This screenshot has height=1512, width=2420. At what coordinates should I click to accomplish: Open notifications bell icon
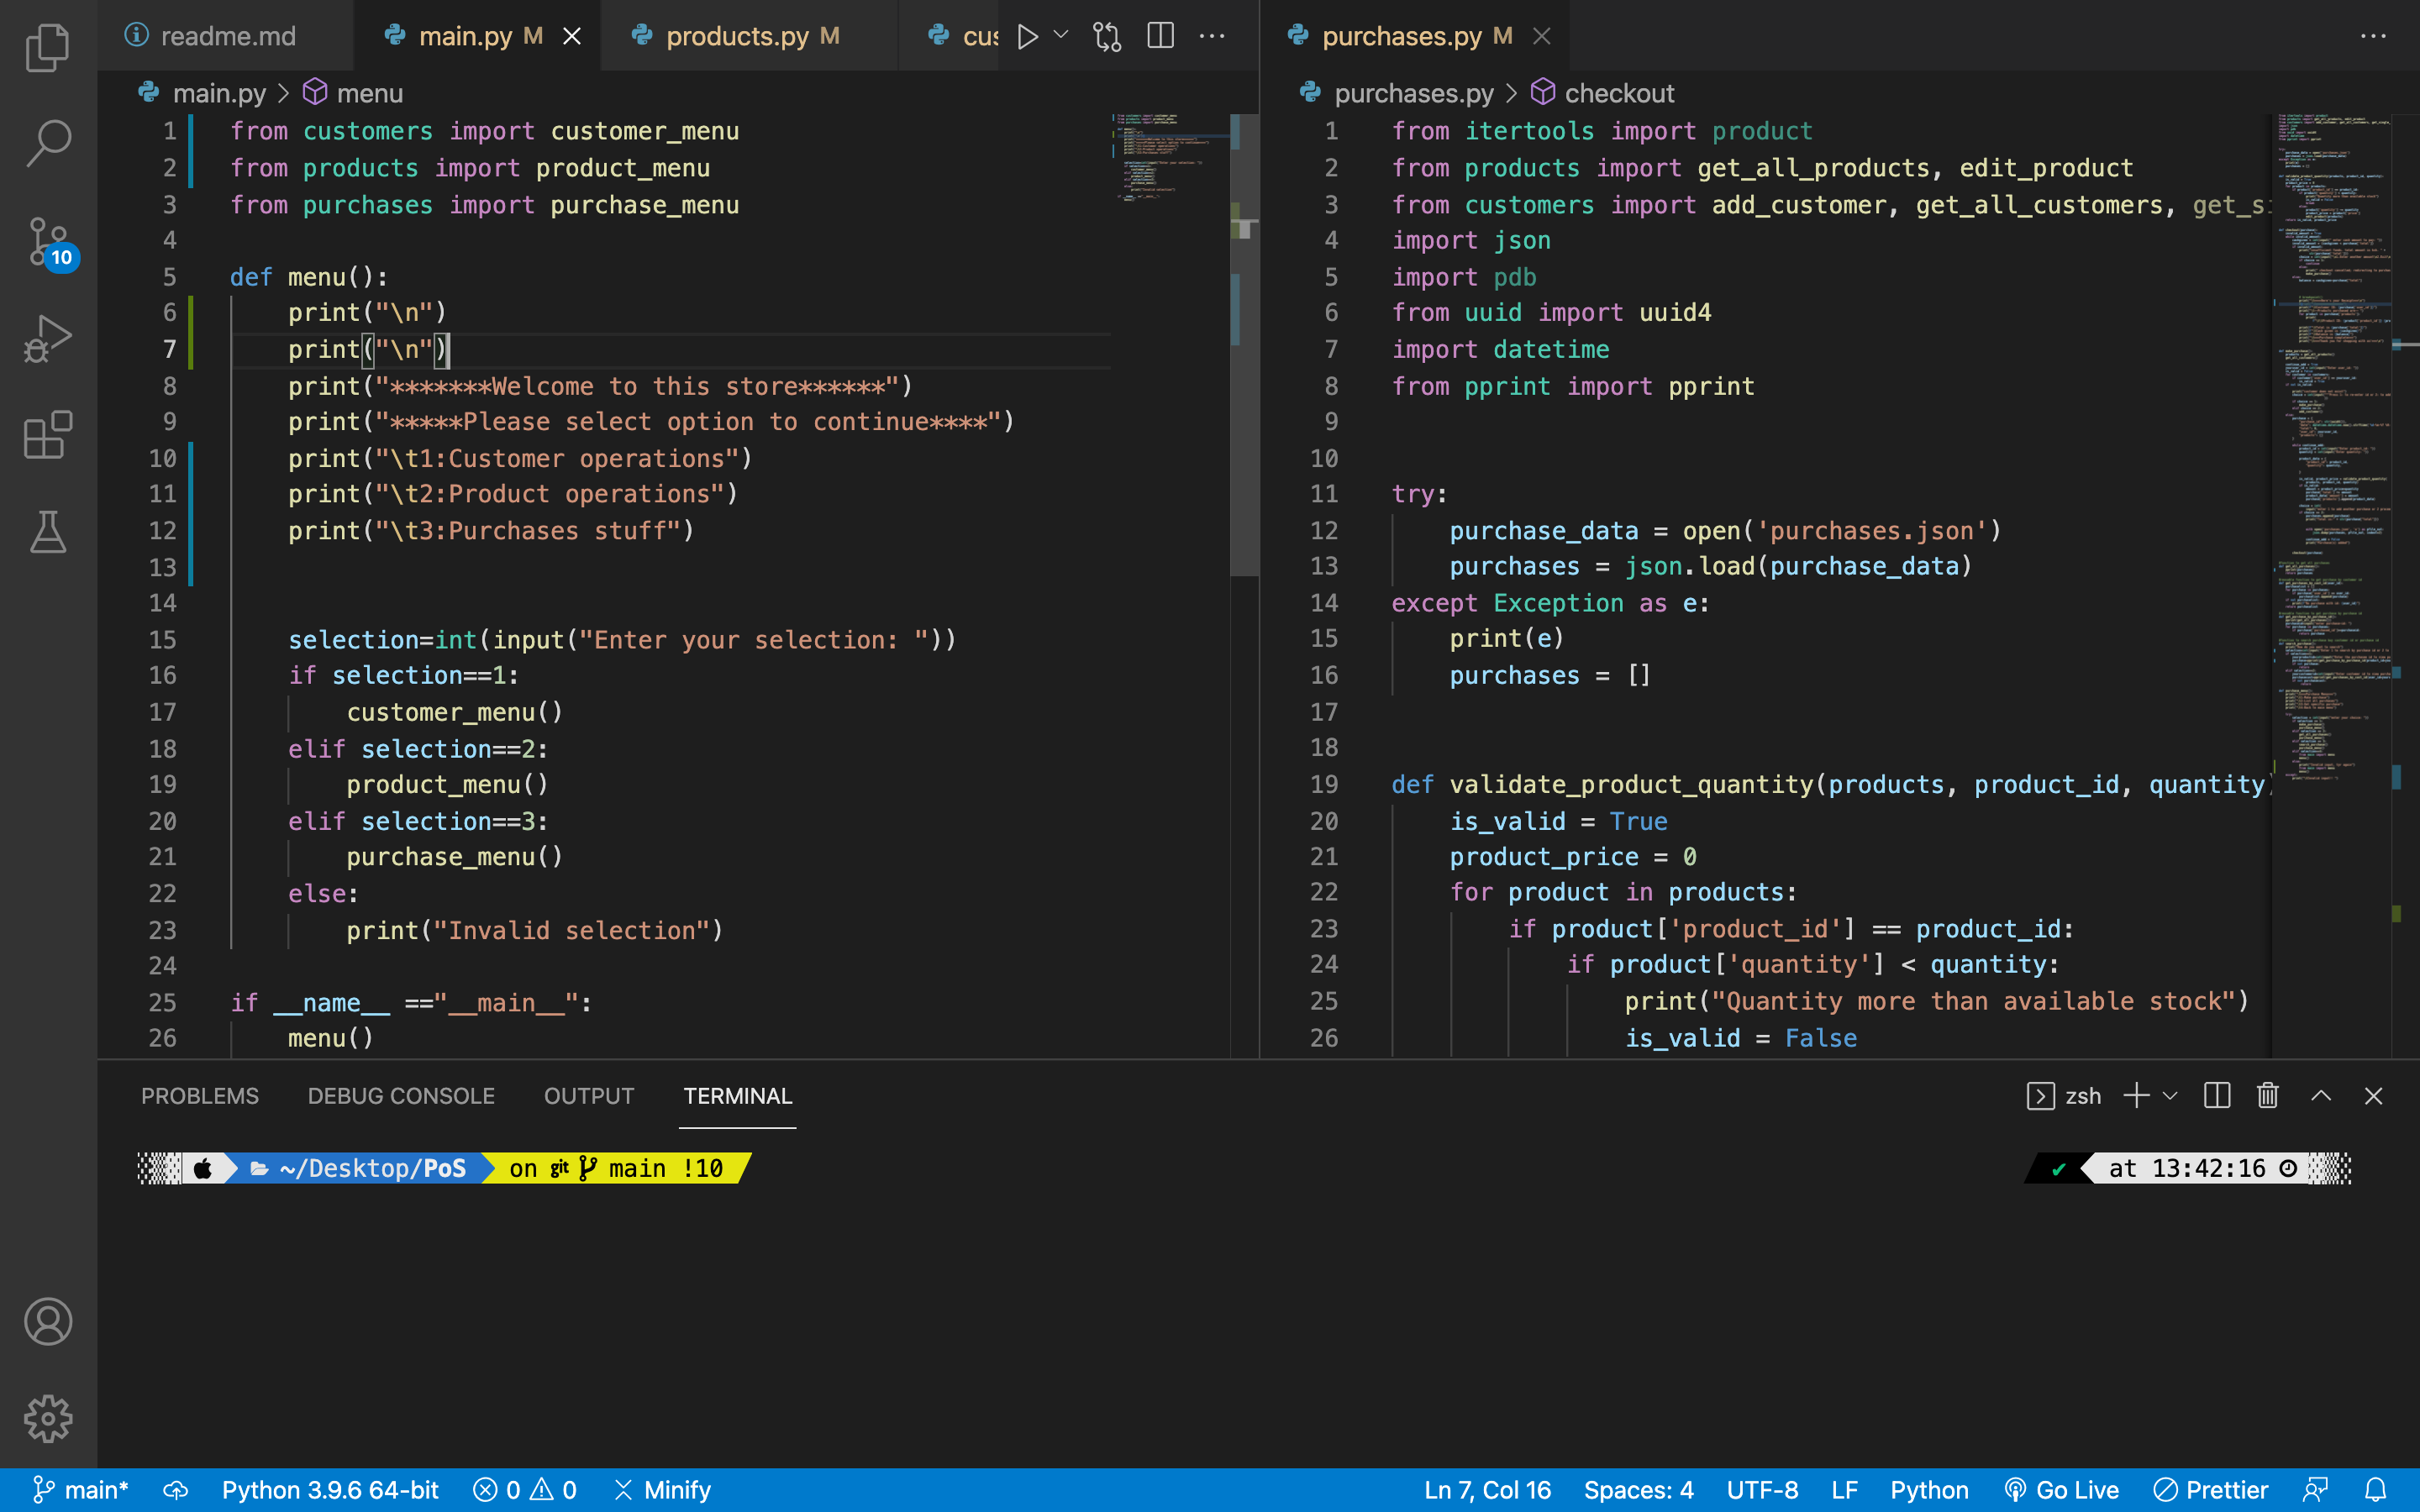tap(2376, 1490)
